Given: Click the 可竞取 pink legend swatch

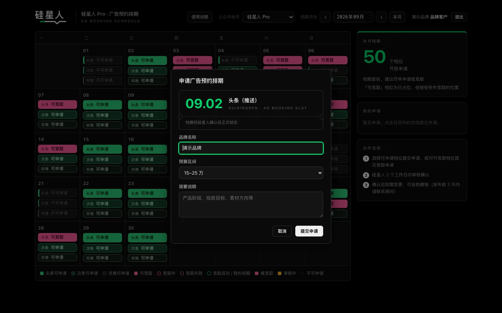Looking at the screenshot, I should pyautogui.click(x=136, y=273).
